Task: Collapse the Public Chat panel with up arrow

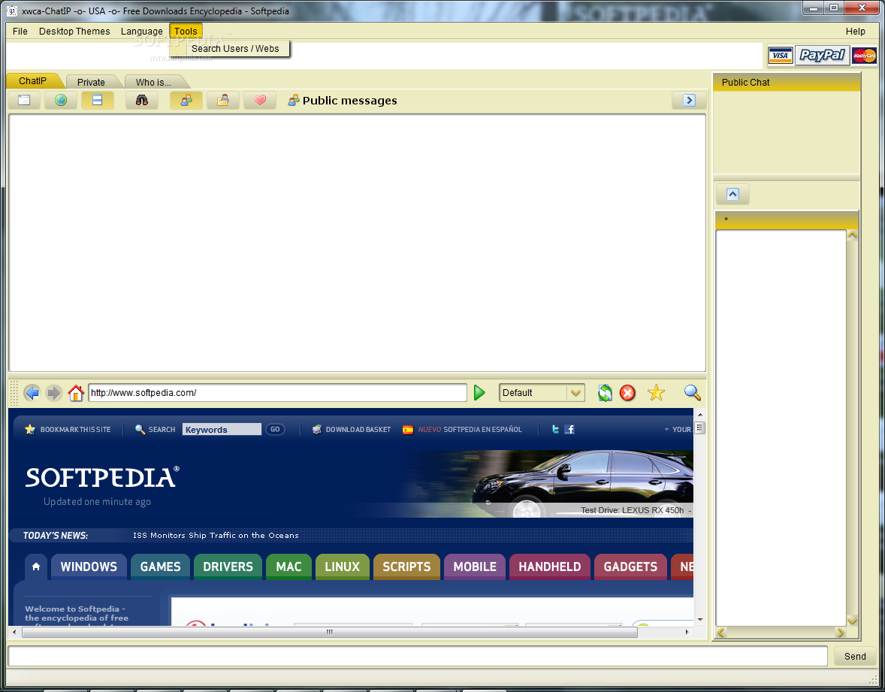Action: (x=732, y=194)
